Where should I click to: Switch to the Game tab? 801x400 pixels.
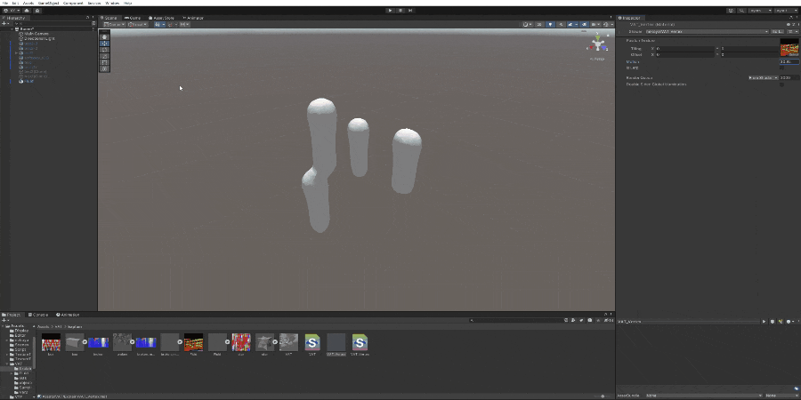coord(133,18)
